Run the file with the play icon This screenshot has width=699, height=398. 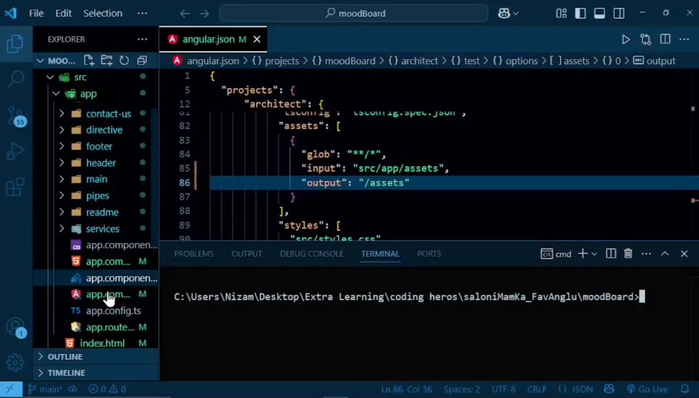pos(626,40)
